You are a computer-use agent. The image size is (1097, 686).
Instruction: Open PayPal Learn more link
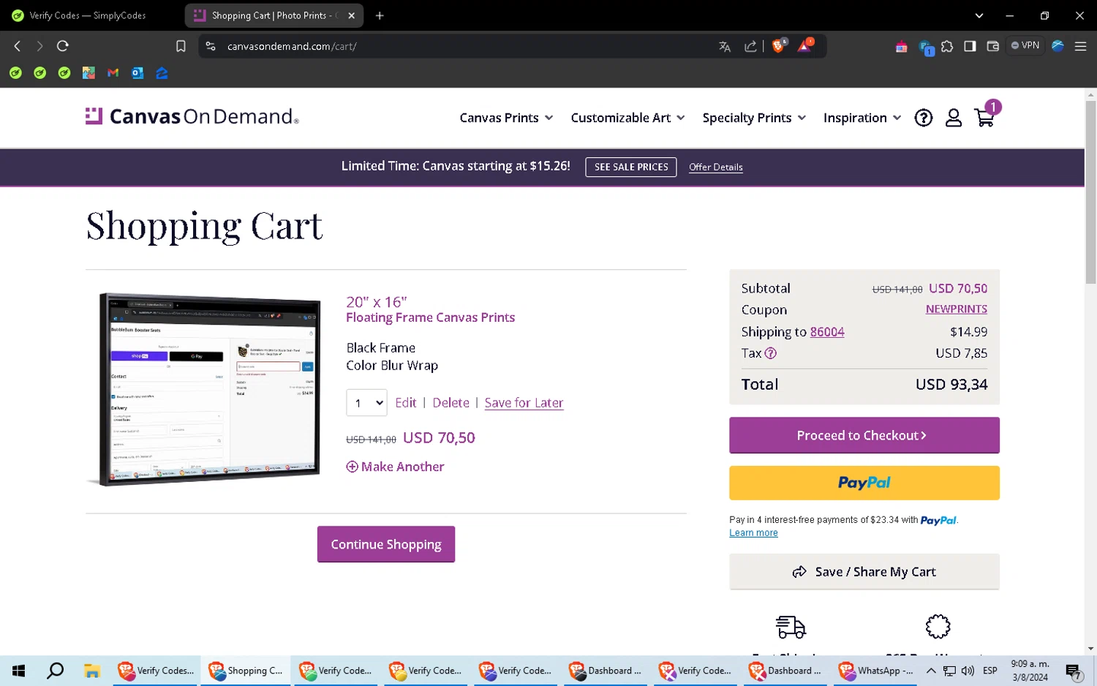coord(753,533)
